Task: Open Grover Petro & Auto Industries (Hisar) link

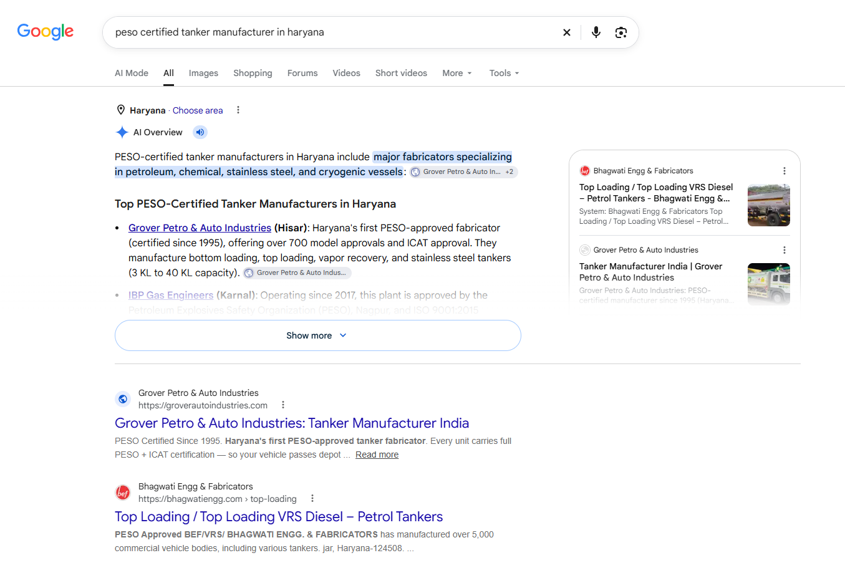Action: coord(200,228)
